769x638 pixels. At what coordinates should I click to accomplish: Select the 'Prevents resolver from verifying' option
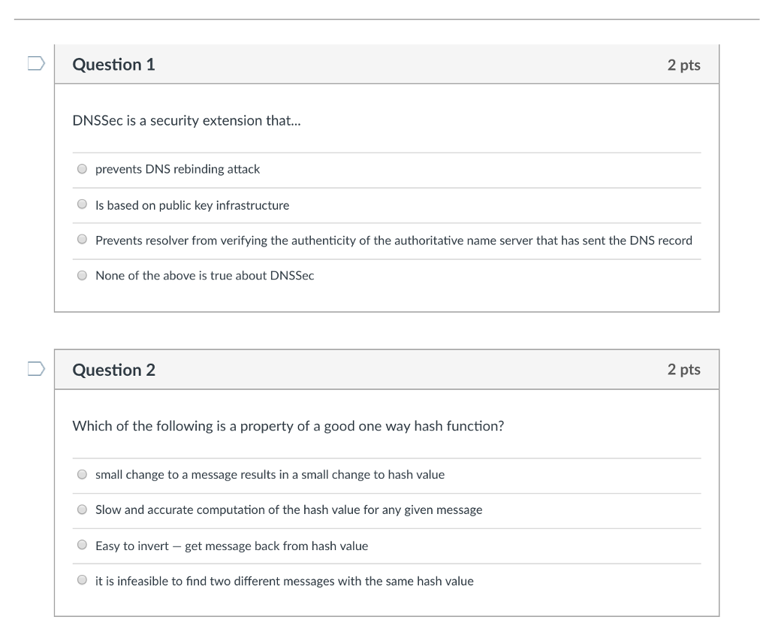coord(82,239)
